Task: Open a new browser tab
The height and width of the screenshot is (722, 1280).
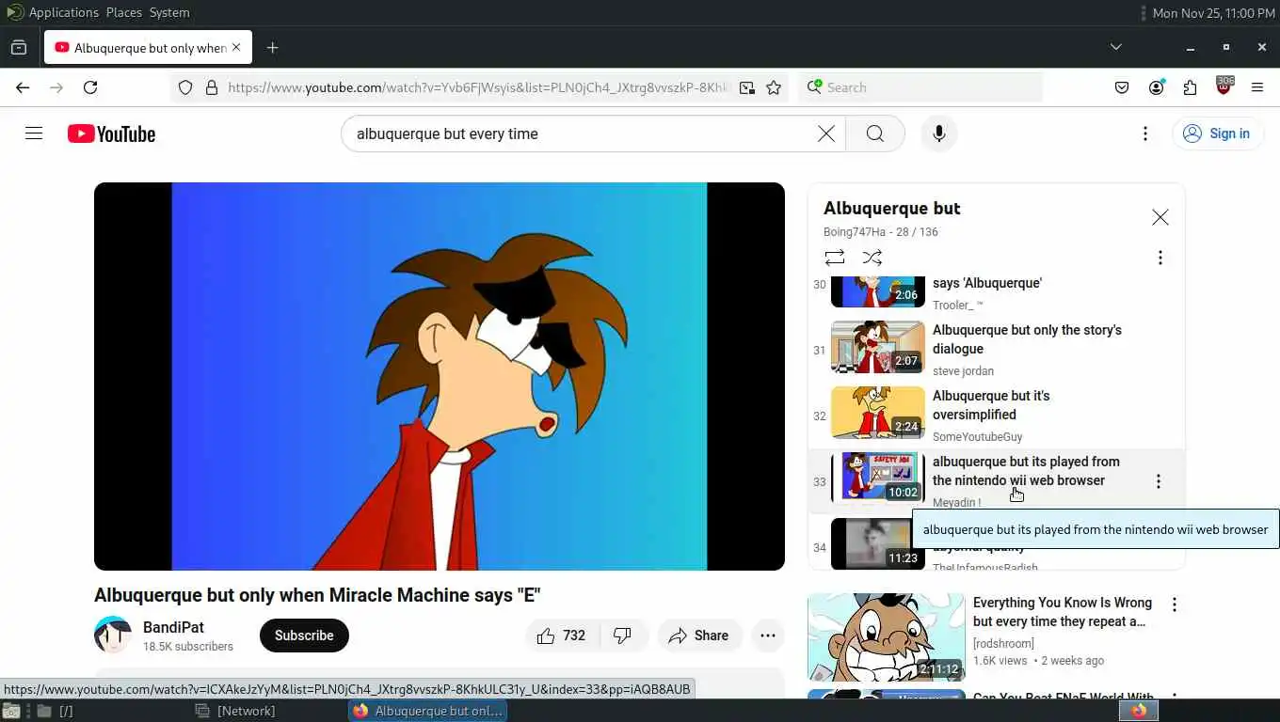Action: (x=272, y=47)
